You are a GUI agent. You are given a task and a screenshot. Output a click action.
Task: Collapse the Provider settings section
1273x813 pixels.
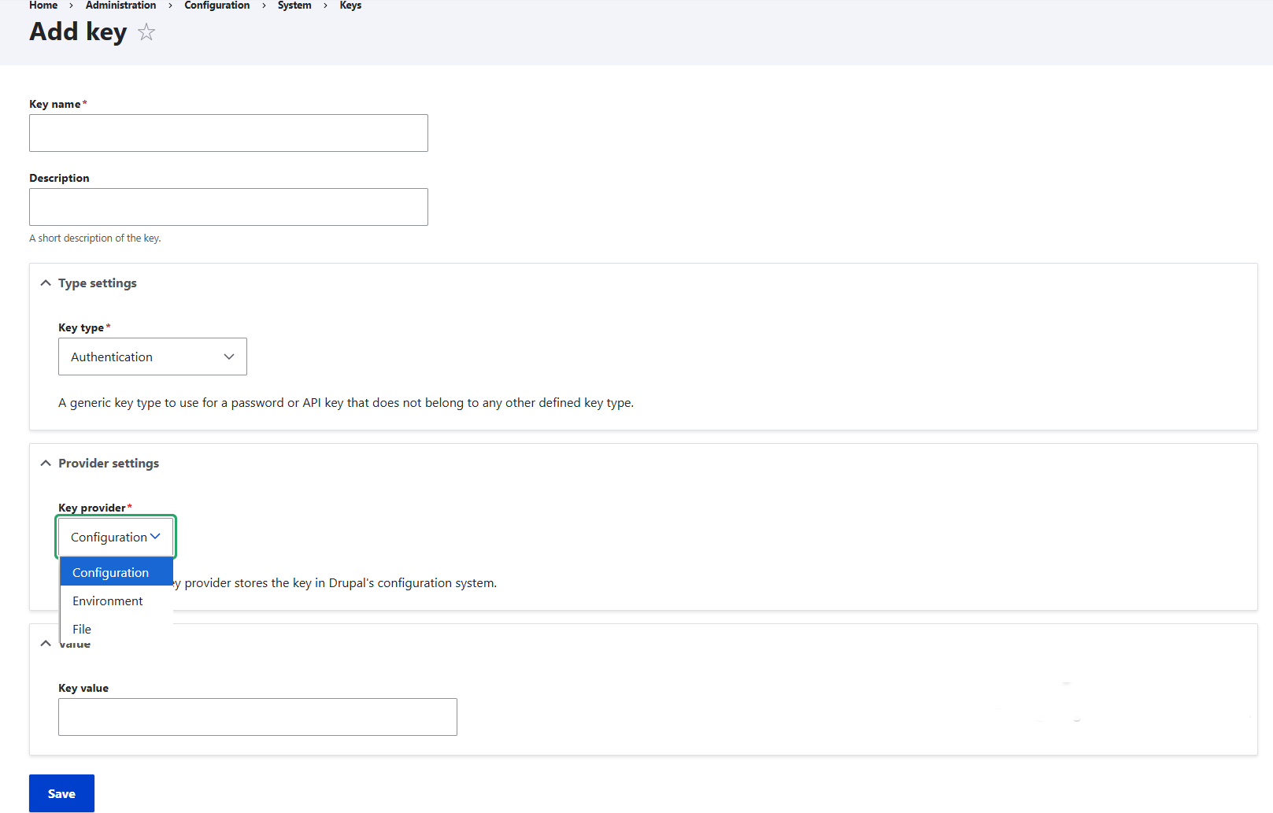(46, 463)
